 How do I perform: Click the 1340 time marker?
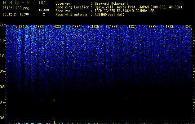tap(188, 27)
